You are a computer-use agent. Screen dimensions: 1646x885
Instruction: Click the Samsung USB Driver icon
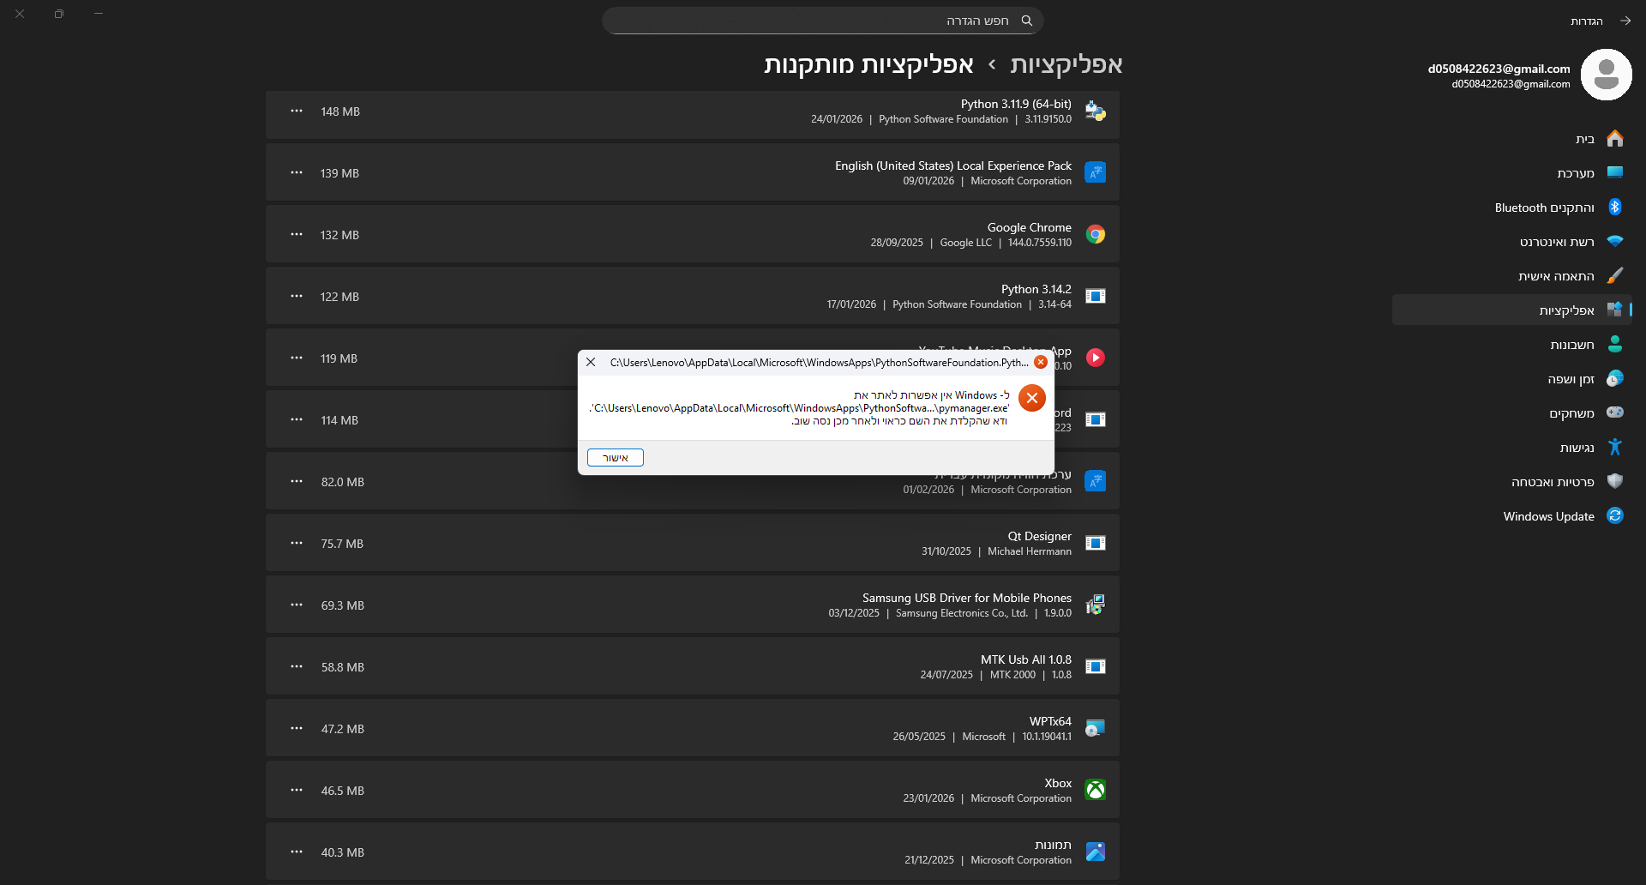click(1095, 605)
